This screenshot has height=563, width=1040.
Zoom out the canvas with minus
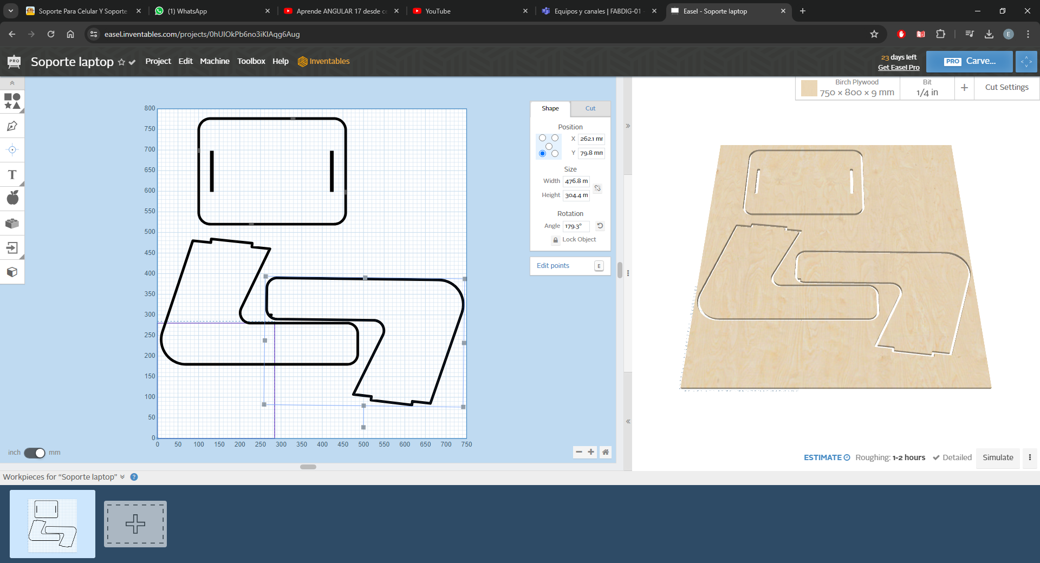click(579, 452)
